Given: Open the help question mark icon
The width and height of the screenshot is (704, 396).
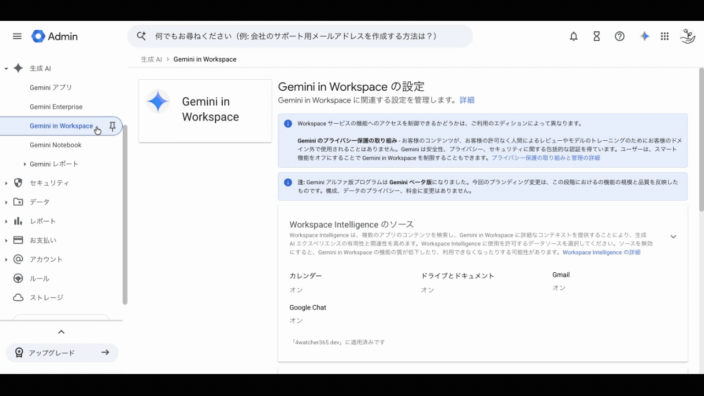Looking at the screenshot, I should click(x=620, y=36).
